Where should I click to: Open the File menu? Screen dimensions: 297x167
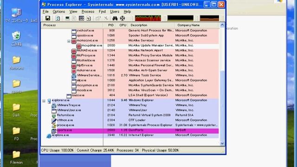click(x=45, y=12)
